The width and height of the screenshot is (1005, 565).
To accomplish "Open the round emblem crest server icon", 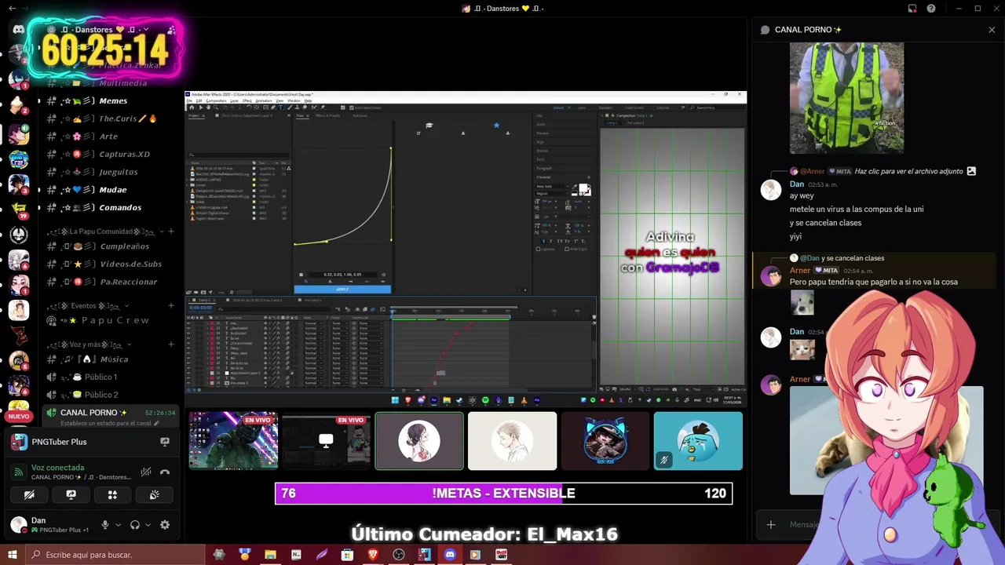I will (19, 234).
